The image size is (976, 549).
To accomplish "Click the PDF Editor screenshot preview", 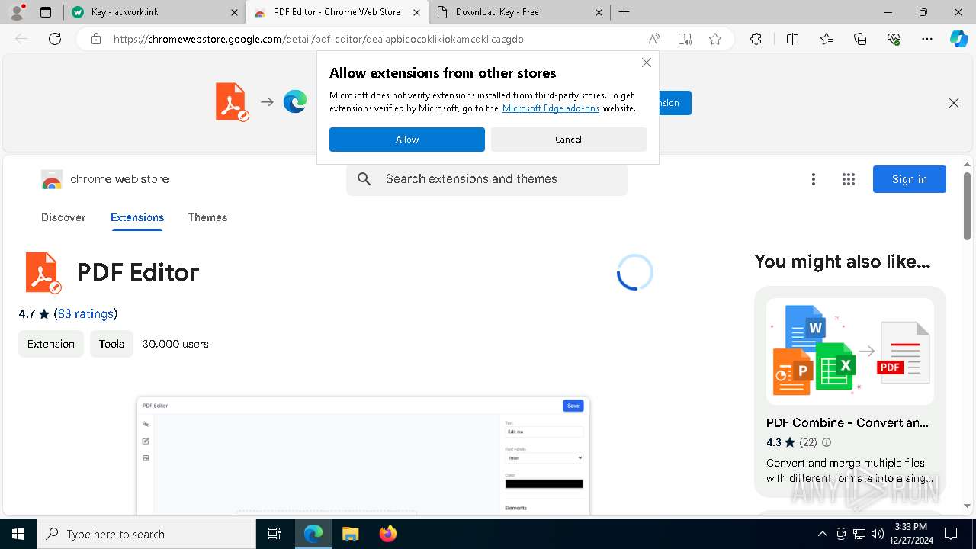I will click(x=363, y=456).
